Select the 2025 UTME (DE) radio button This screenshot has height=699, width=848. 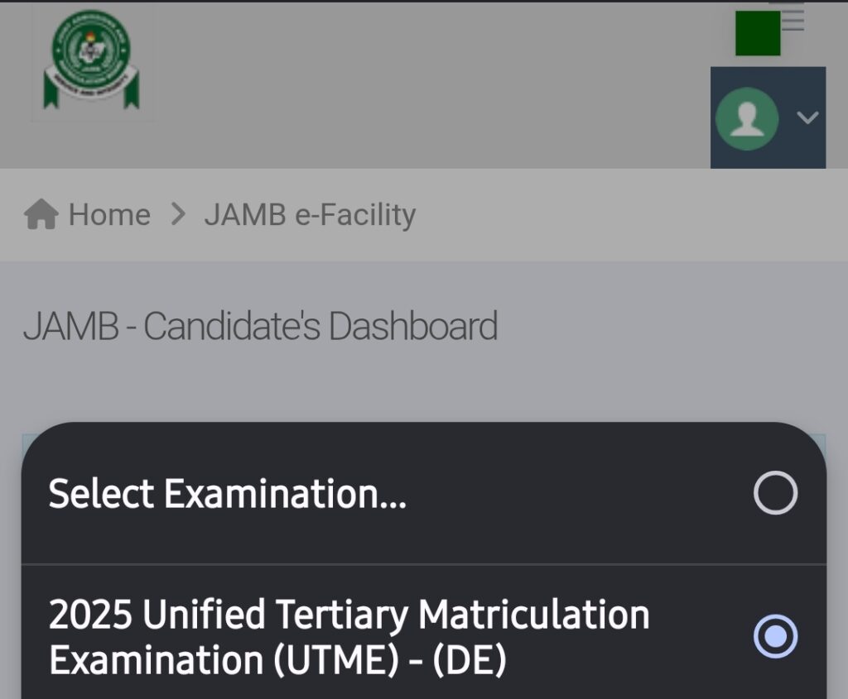tap(775, 636)
